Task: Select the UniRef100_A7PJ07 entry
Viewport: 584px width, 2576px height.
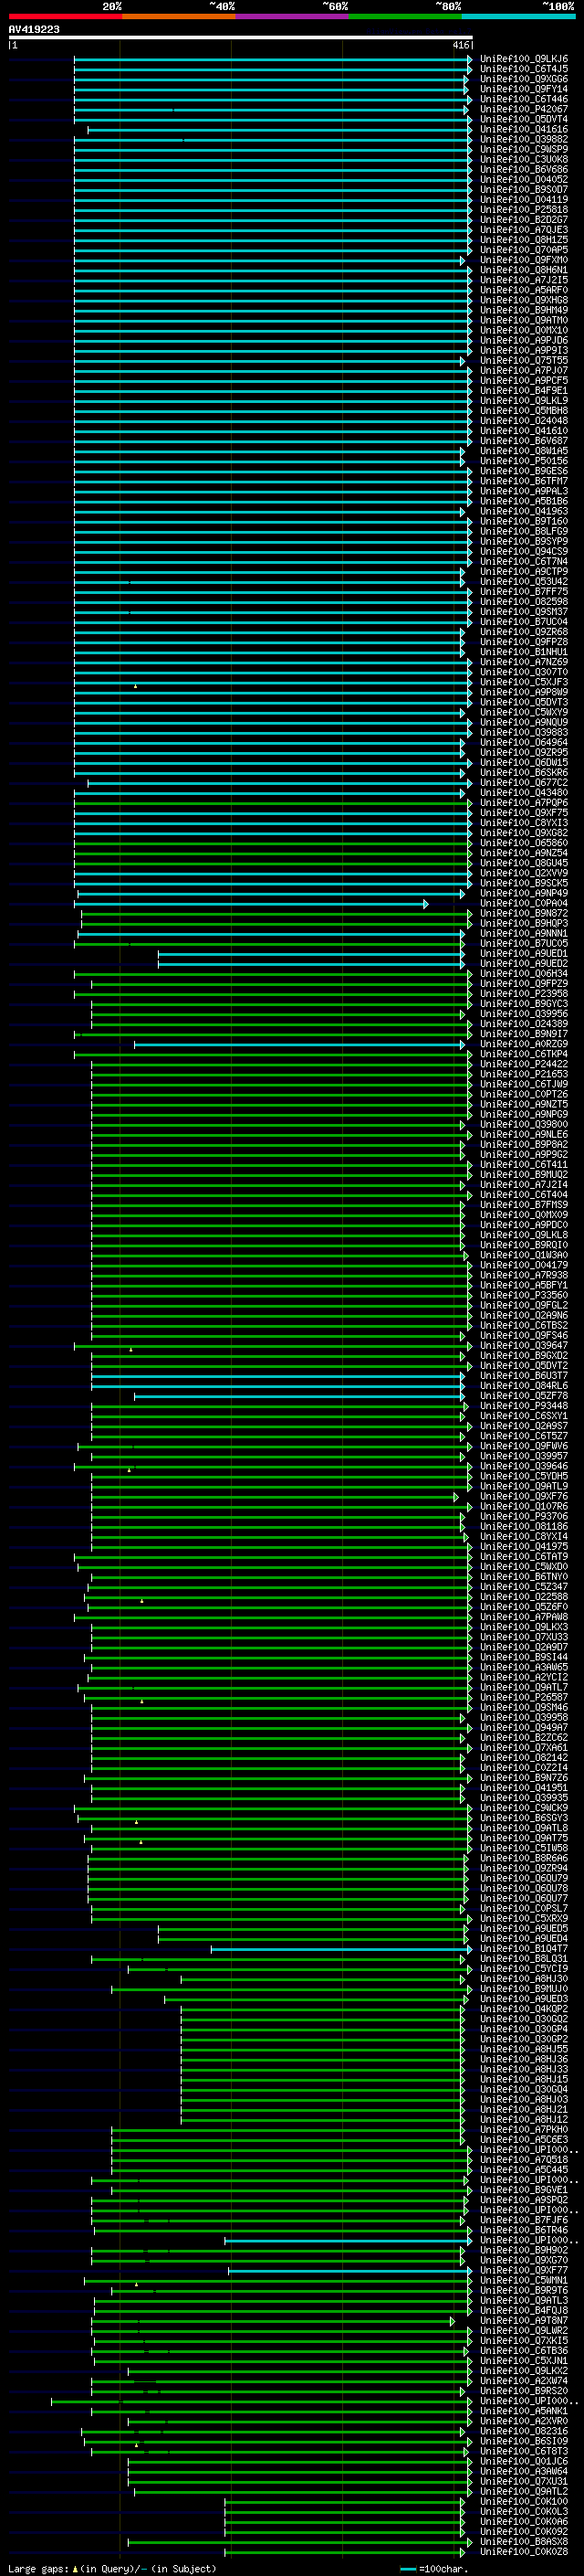Action: tap(524, 370)
